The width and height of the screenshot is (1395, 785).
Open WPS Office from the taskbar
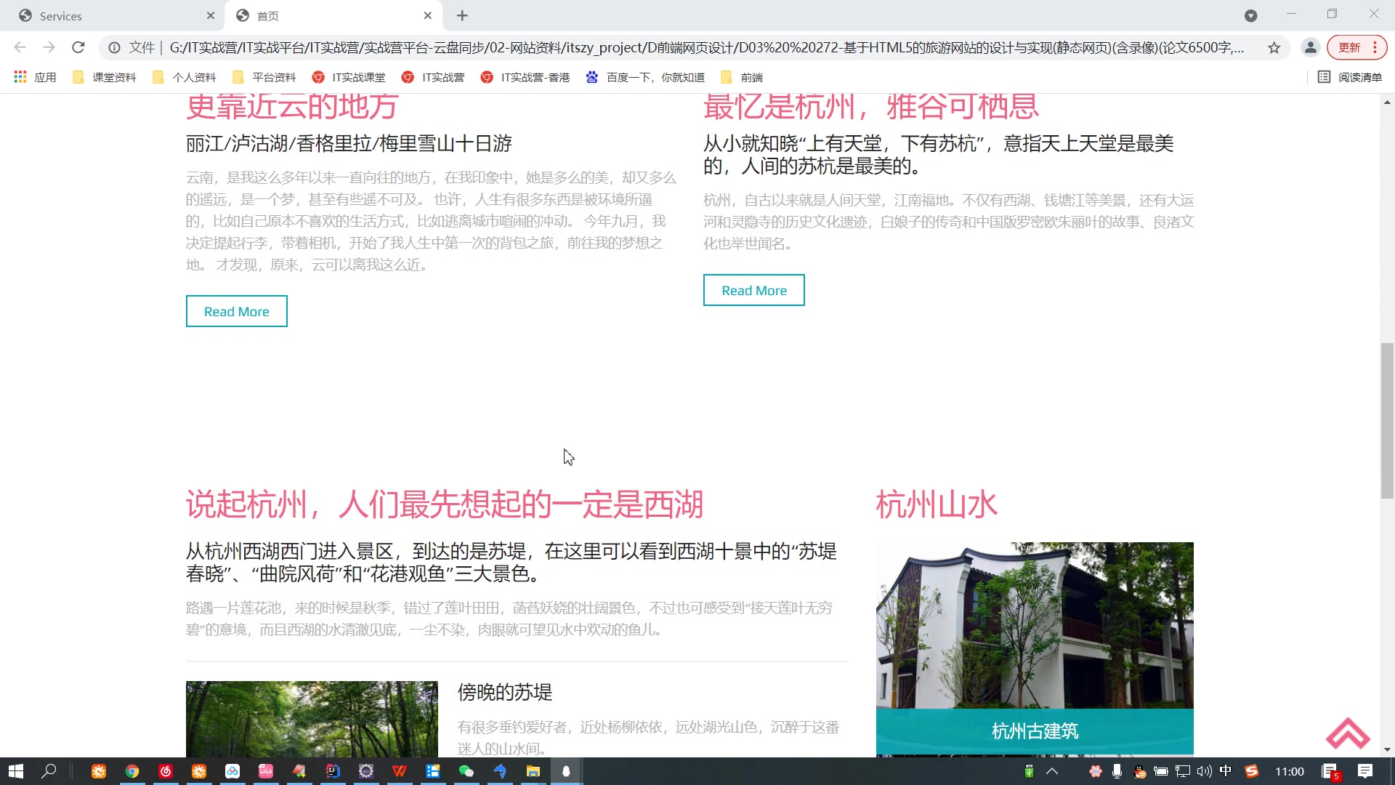[400, 772]
